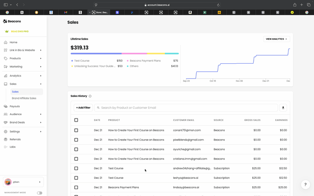Show Safari tab overview icon
The height and width of the screenshot is (196, 314).
309,5
